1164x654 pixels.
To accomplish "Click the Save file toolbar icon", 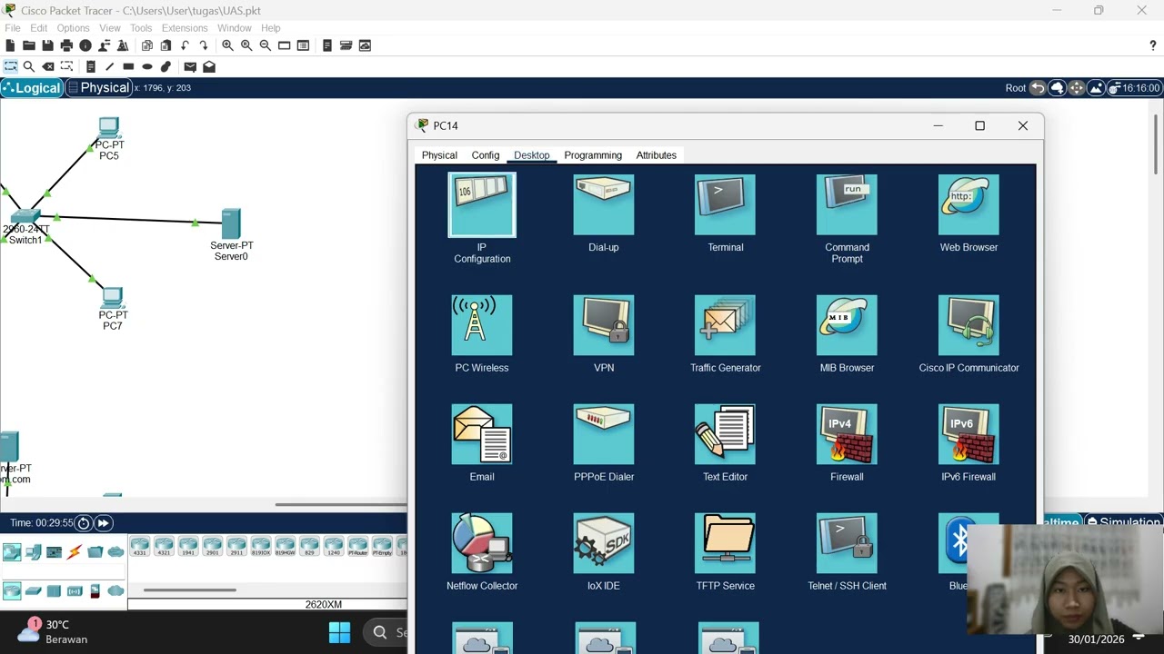I will coord(47,45).
